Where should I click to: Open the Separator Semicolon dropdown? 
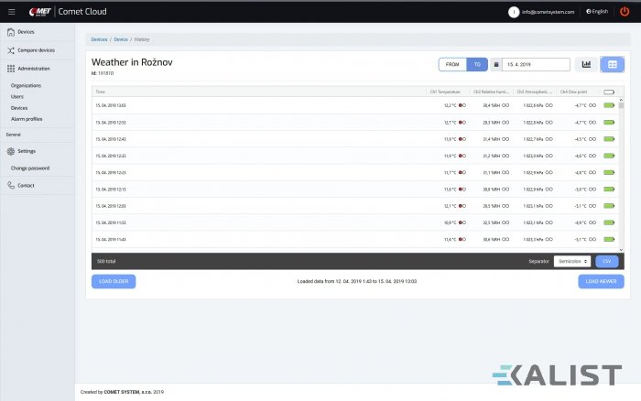[x=571, y=261]
